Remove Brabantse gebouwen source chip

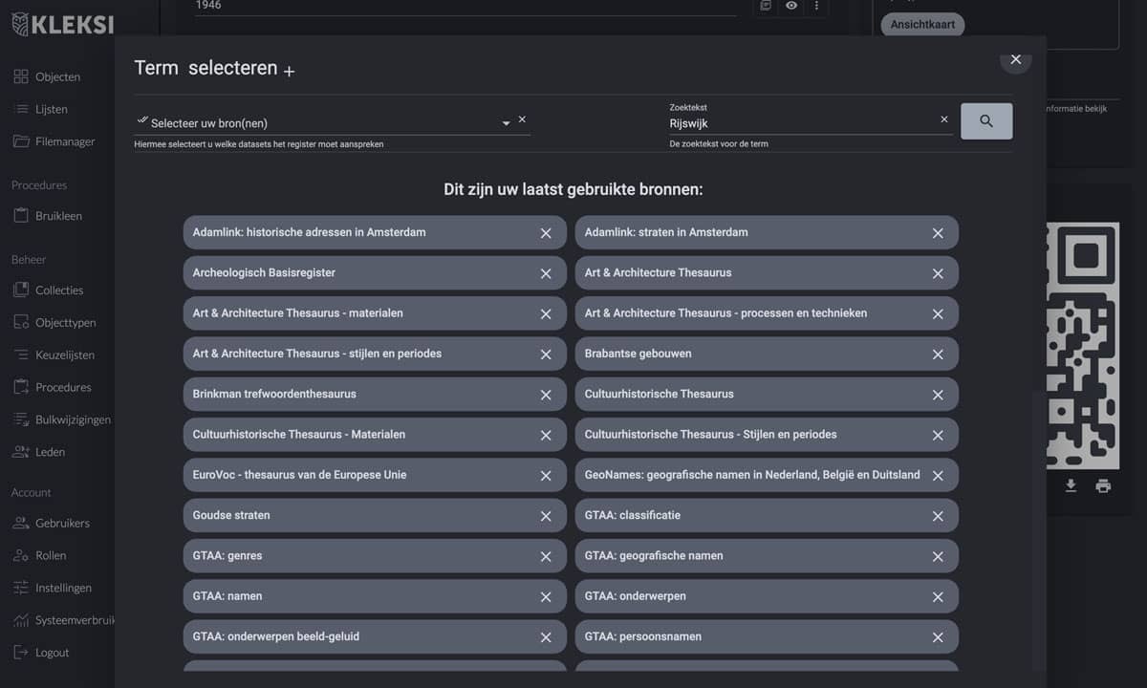click(938, 355)
